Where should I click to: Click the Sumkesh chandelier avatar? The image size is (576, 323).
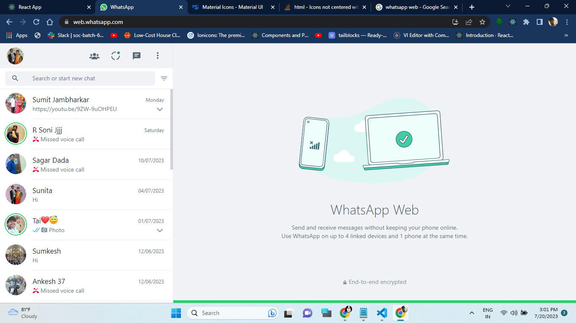pyautogui.click(x=16, y=255)
